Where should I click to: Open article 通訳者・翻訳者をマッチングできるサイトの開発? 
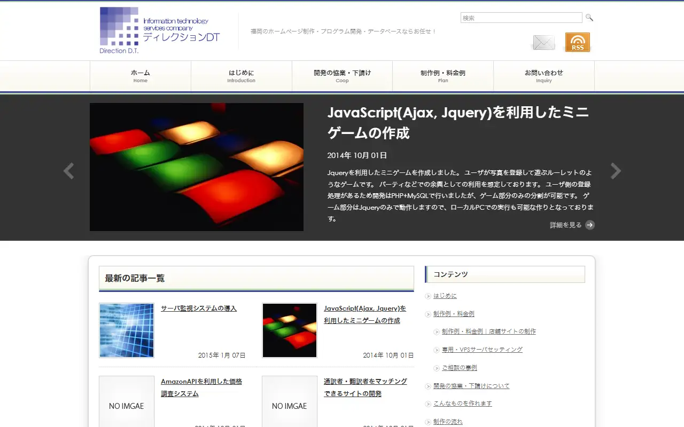pyautogui.click(x=366, y=388)
